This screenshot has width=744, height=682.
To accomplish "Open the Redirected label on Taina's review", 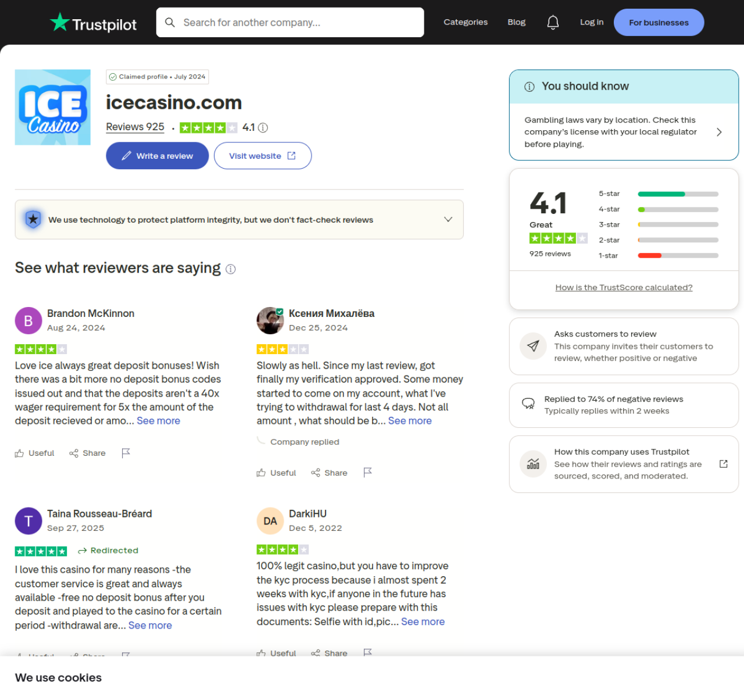I will 109,551.
